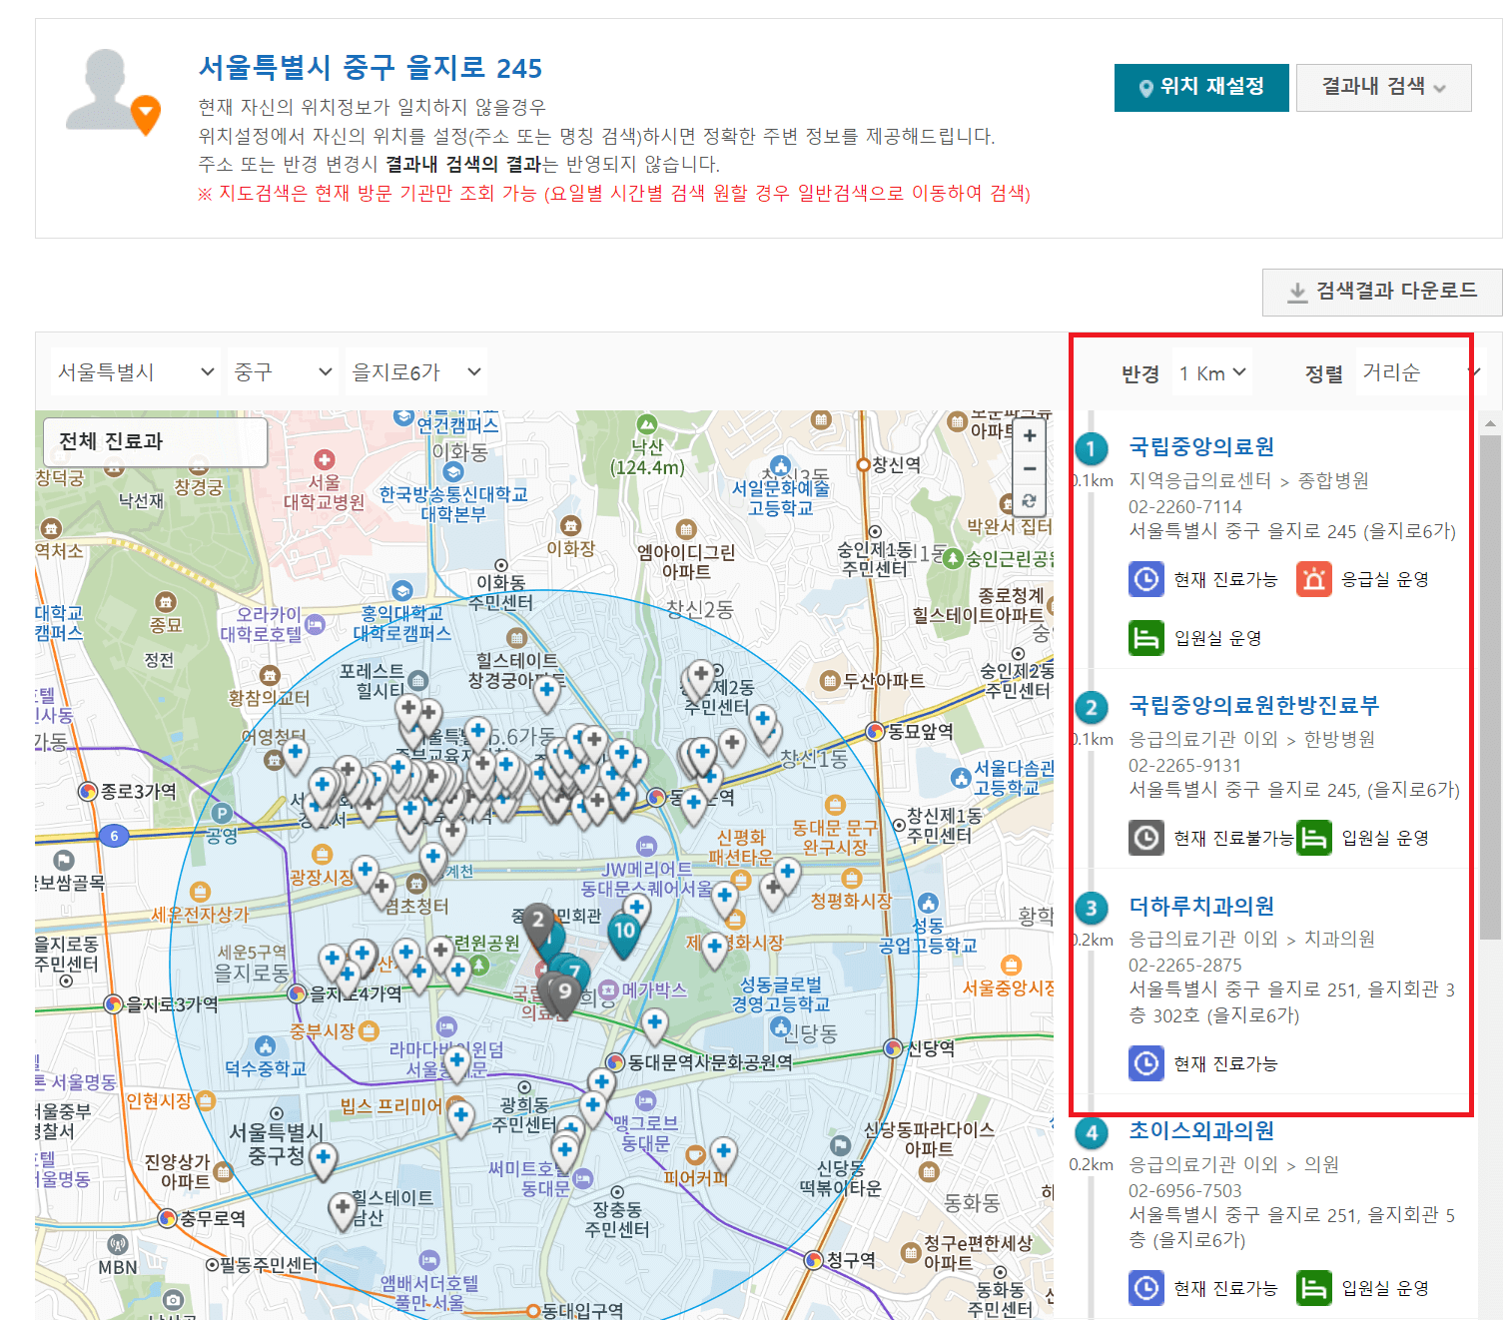Click 서울대학교병원 marker on map
Screen dimensions: 1510x1320
[324, 460]
